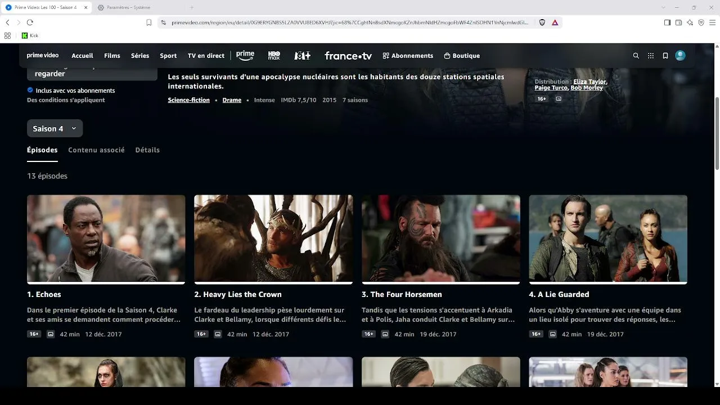Select the Prime Video: Les 100 browser tab
Image resolution: width=720 pixels, height=405 pixels.
tap(46, 7)
